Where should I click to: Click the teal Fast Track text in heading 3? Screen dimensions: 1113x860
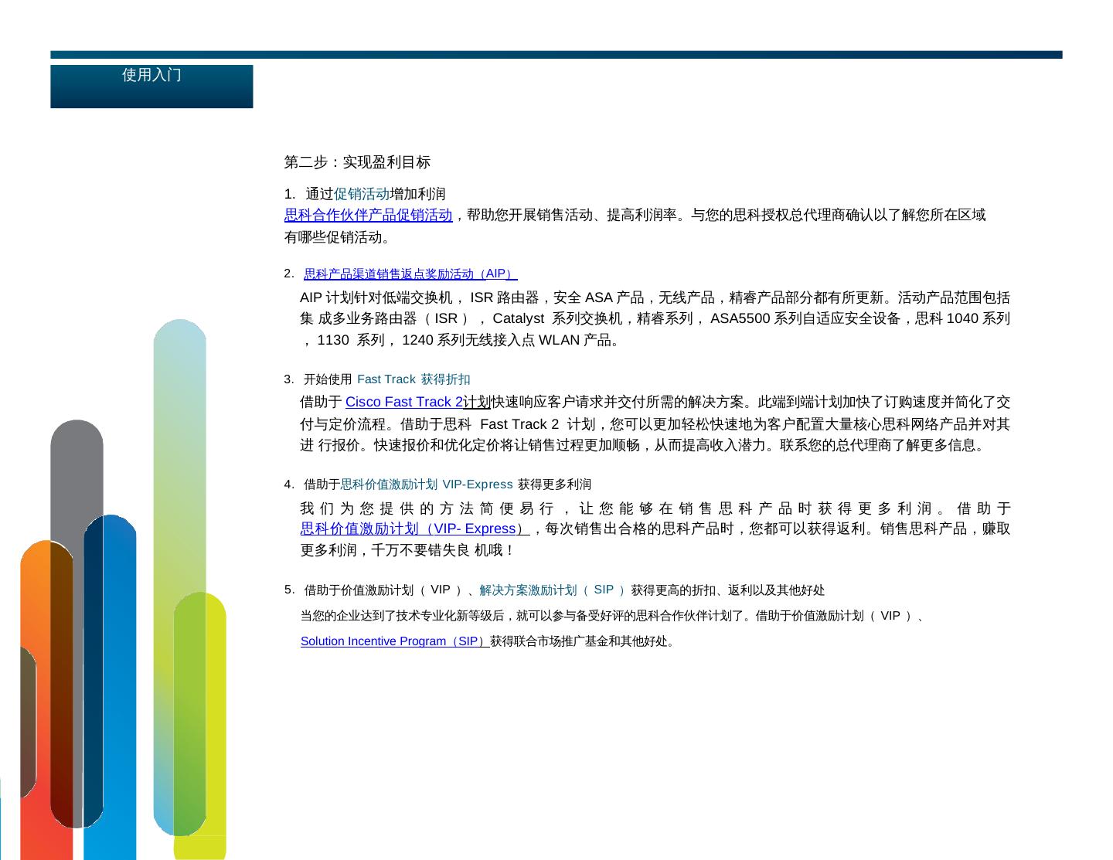coord(386,379)
